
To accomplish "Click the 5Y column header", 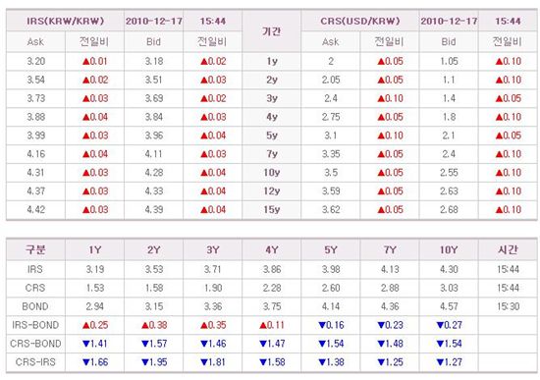I will (331, 249).
